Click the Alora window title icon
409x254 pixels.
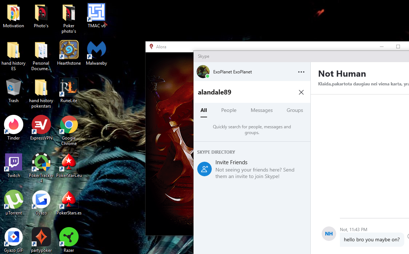tap(151, 47)
